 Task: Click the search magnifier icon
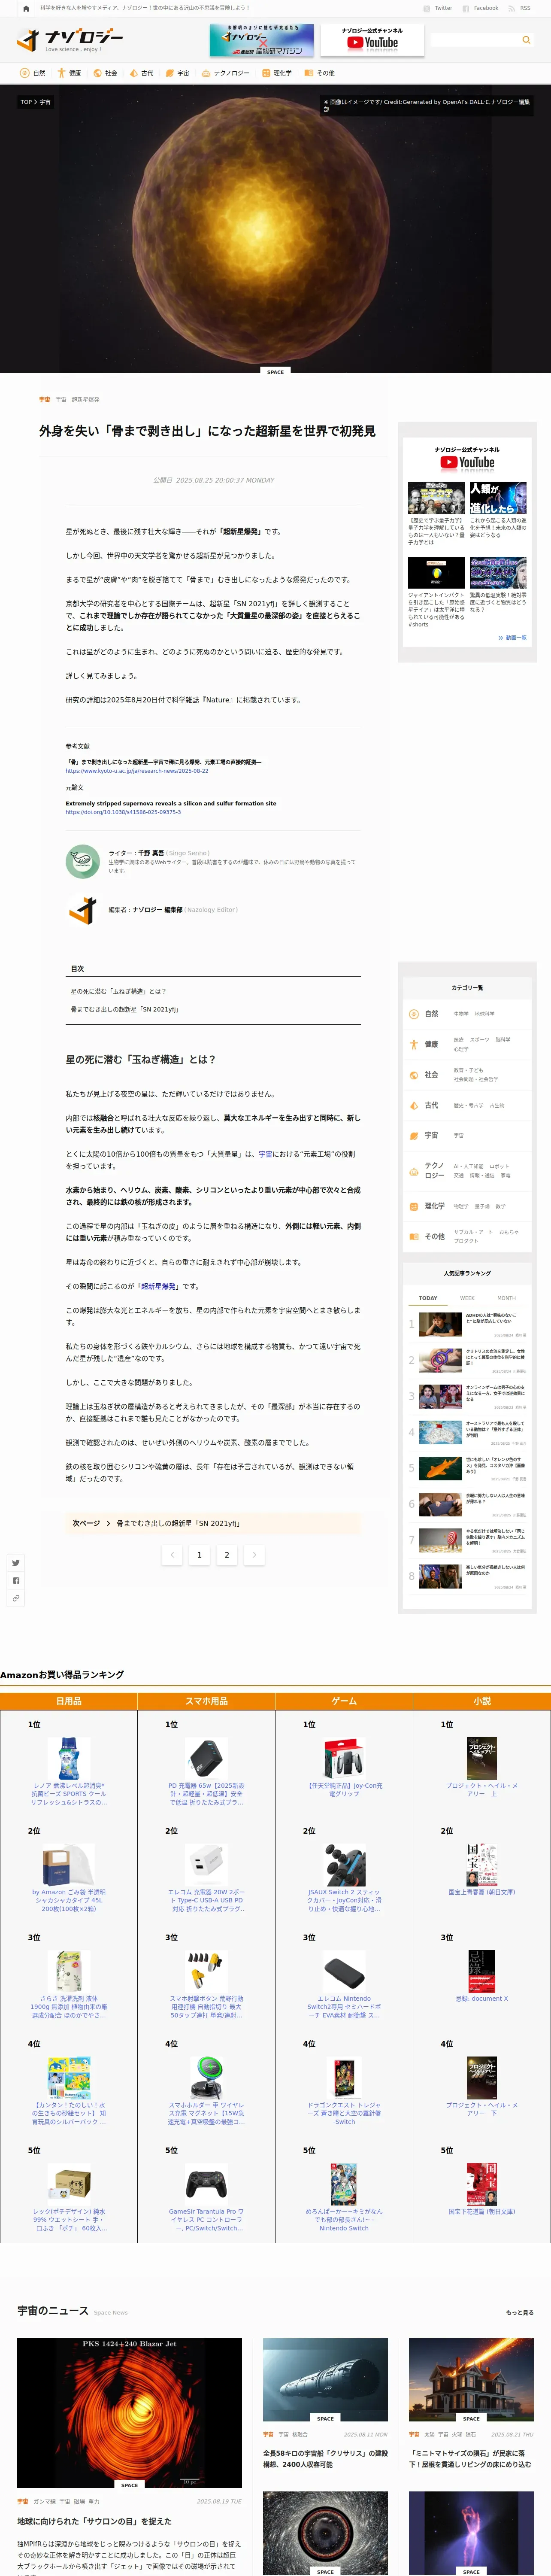click(x=526, y=40)
